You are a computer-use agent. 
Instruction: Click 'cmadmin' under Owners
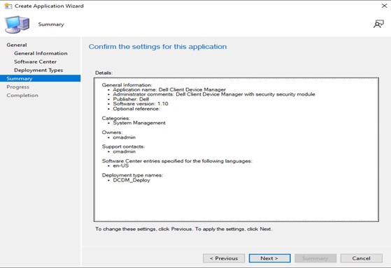(x=125, y=137)
